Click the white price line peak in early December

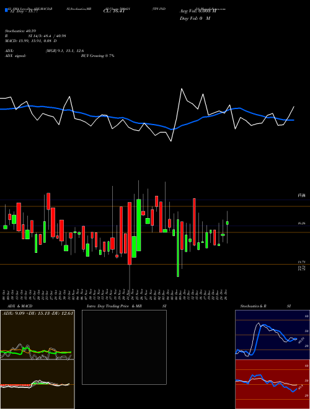pyautogui.click(x=182, y=89)
